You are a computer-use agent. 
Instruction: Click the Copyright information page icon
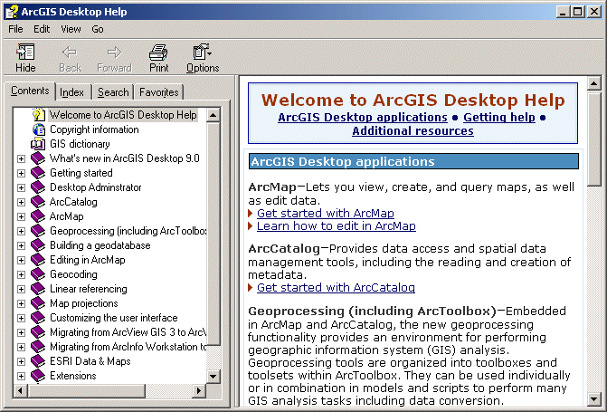[38, 129]
